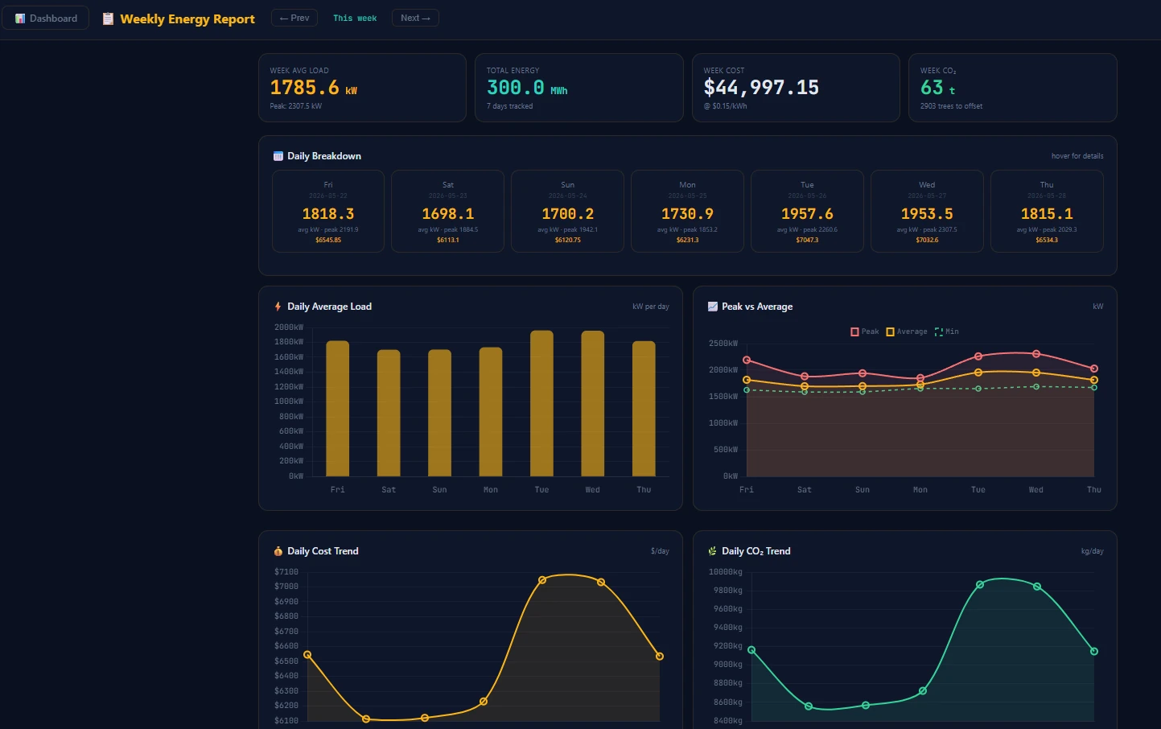This screenshot has width=1161, height=729.
Task: Click the Week Cost value $44,997.15
Action: coord(761,88)
